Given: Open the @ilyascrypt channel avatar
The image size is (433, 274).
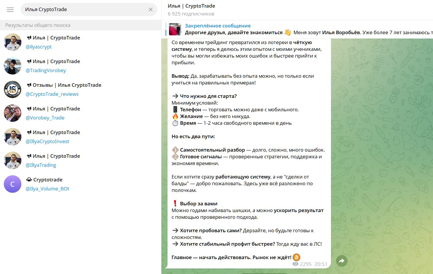Looking at the screenshot, I should pos(13,42).
